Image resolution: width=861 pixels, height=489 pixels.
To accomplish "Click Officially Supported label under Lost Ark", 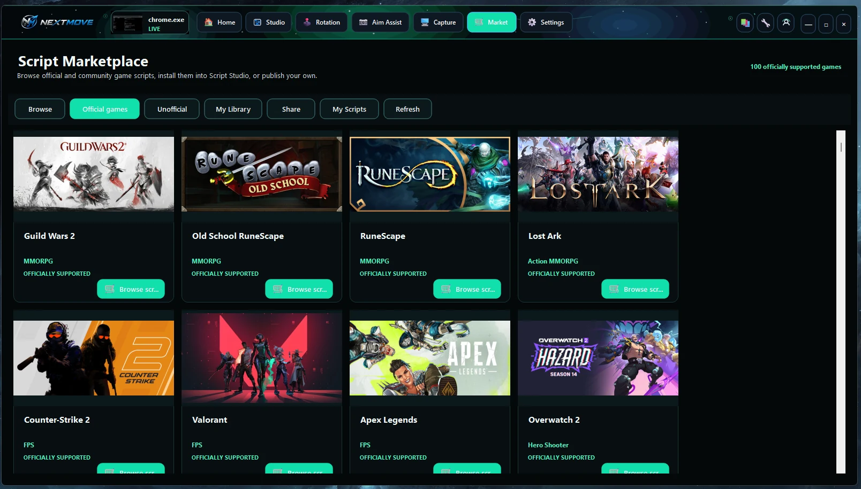I will [x=561, y=274].
